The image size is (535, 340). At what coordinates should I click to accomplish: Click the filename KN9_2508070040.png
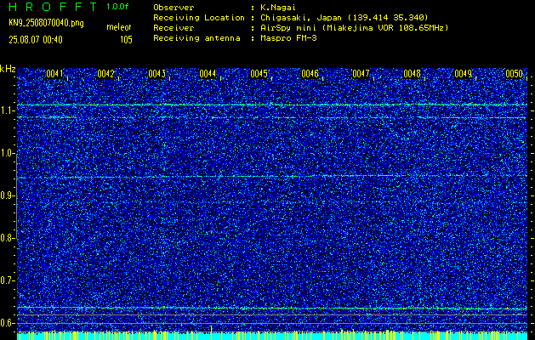pyautogui.click(x=46, y=23)
